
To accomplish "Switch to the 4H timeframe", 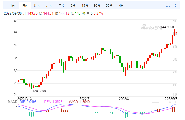I will point(121,5).
